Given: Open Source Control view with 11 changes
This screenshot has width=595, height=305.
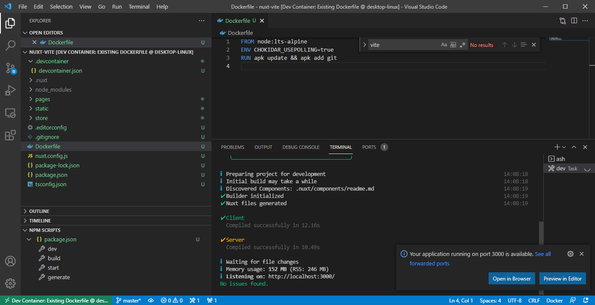Looking at the screenshot, I should [x=10, y=68].
